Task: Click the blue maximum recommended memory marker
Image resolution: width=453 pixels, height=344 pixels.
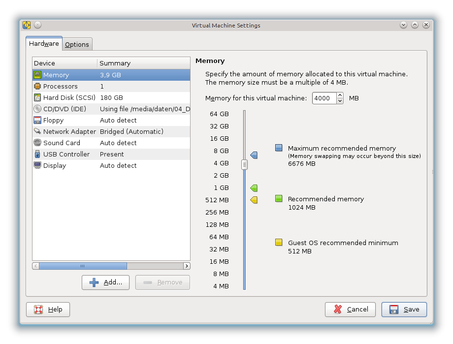Action: point(254,156)
